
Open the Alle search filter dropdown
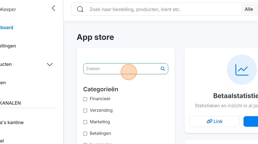click(249, 9)
